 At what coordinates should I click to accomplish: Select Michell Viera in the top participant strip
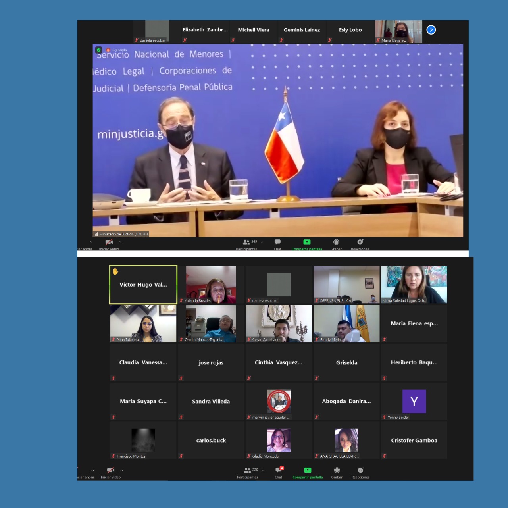[x=253, y=30]
